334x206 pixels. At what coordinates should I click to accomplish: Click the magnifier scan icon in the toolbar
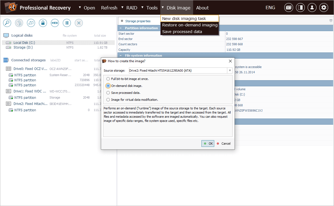[7, 23]
